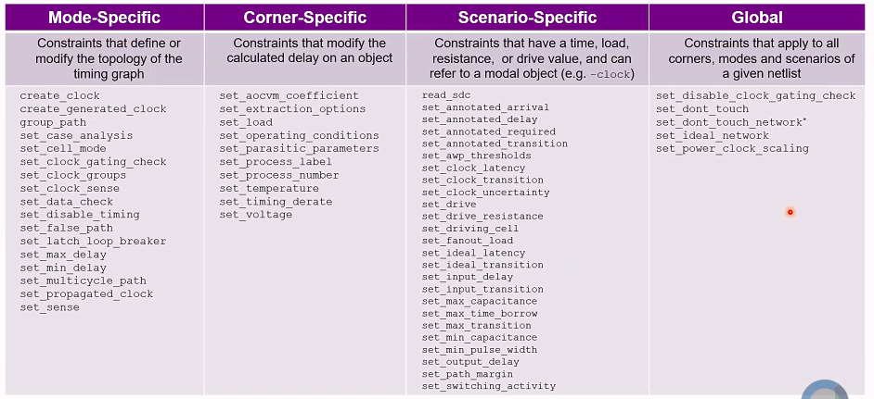Click the set_operating_conditions entry

[299, 136]
